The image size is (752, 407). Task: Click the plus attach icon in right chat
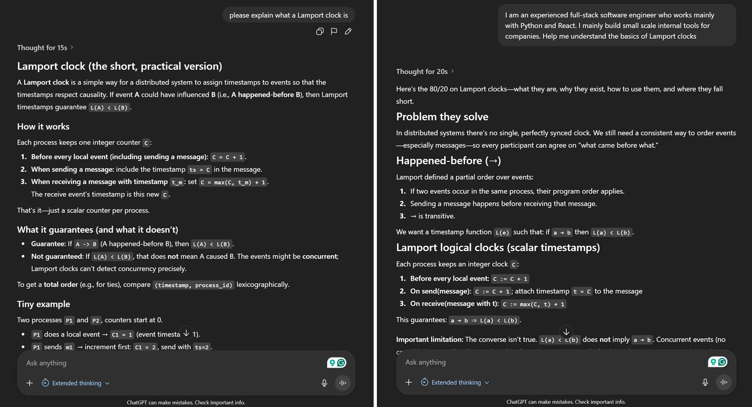pos(409,382)
